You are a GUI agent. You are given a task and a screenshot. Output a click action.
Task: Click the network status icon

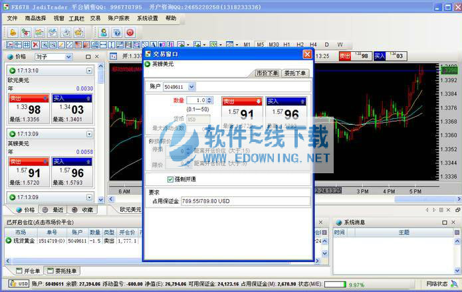pos(454,284)
